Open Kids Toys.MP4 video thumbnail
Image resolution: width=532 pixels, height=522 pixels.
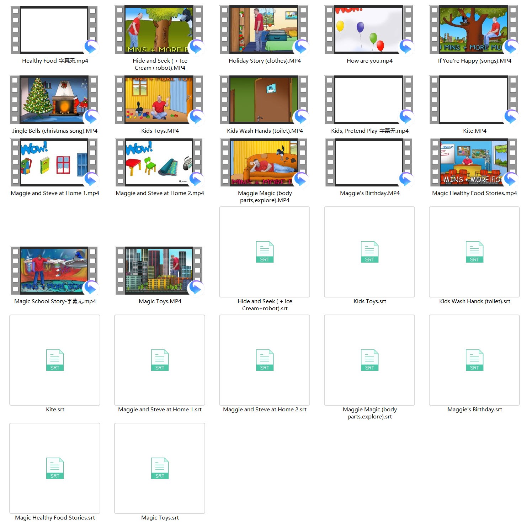click(159, 100)
